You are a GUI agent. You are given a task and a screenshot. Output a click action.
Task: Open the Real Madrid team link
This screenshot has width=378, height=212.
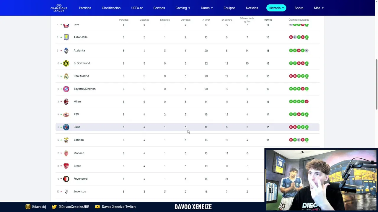coord(81,76)
